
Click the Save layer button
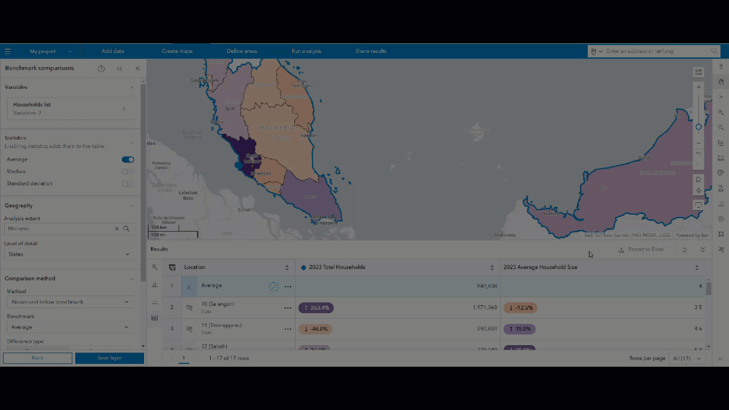(x=109, y=358)
